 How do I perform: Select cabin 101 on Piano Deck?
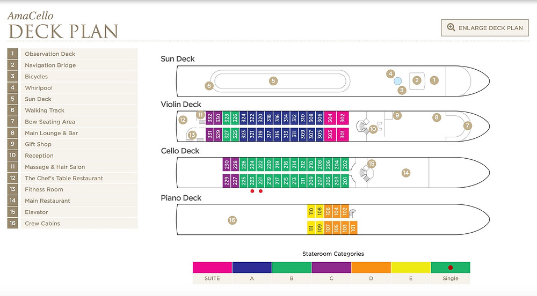[353, 228]
